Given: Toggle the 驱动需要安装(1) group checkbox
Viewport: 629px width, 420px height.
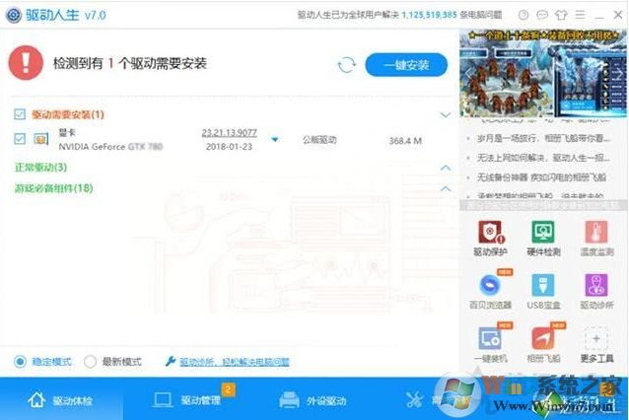Looking at the screenshot, I should 20,114.
